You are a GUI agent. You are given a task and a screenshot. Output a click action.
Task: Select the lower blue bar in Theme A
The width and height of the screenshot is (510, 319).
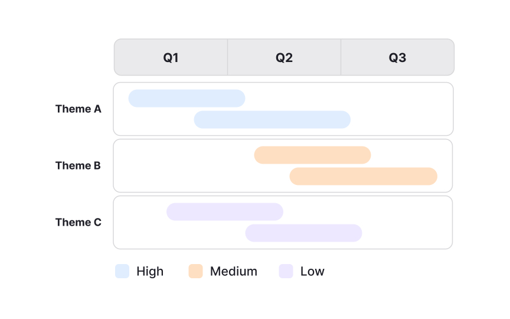pos(272,119)
